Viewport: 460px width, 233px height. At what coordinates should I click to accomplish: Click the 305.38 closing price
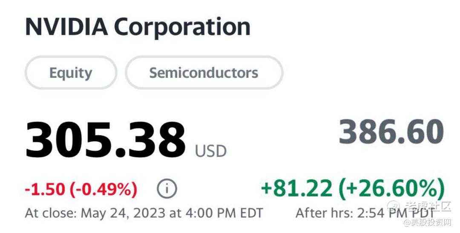[105, 139]
